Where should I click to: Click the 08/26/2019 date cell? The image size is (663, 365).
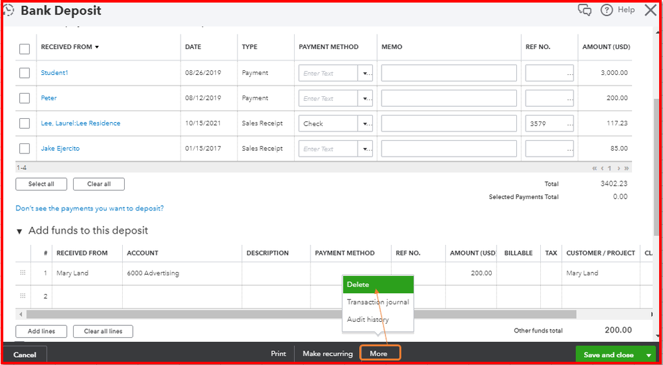(x=203, y=73)
